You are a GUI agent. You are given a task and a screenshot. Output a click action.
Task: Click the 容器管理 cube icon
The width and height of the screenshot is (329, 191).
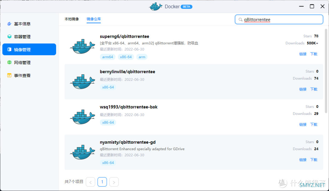[9, 37]
